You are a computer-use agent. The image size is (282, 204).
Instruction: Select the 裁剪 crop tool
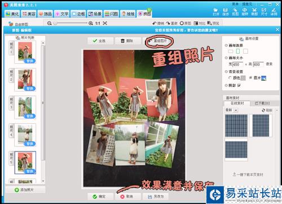tap(254, 12)
